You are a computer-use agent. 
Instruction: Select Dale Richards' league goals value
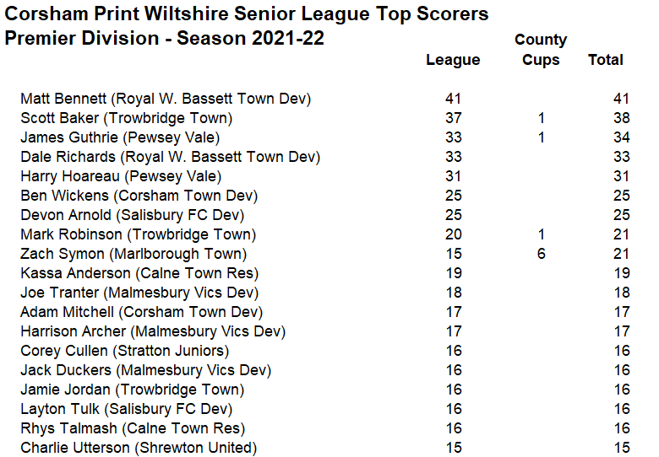coord(452,157)
